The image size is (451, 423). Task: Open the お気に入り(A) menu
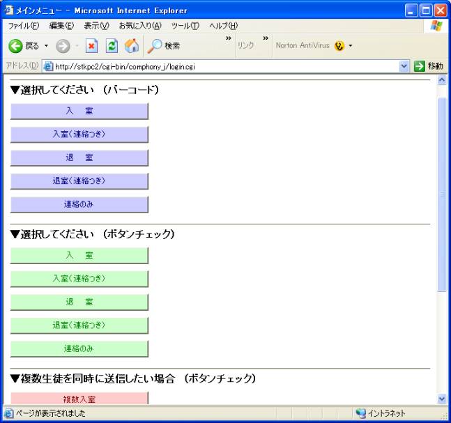pos(140,26)
